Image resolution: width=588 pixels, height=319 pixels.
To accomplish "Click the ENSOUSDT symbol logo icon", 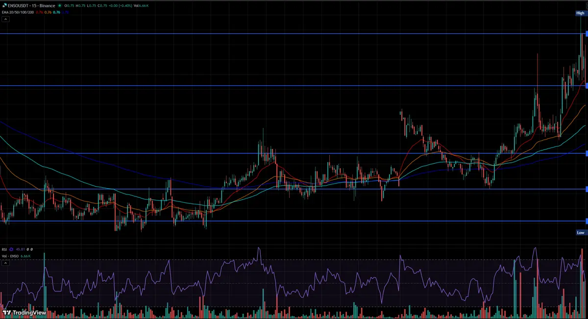I will click(x=5, y=5).
